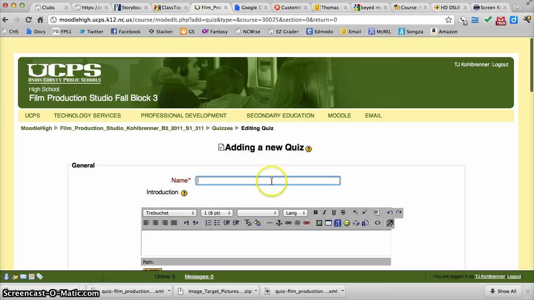
Task: Go to the Quizzes breadcrumb link
Action: [222, 128]
